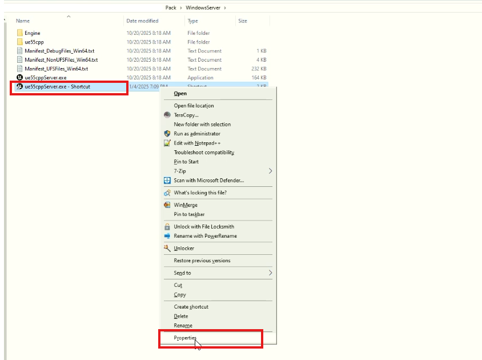Open the Engine folder

32,33
